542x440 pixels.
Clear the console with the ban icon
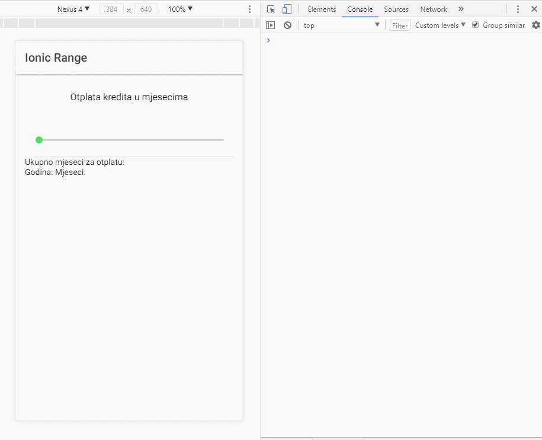287,25
